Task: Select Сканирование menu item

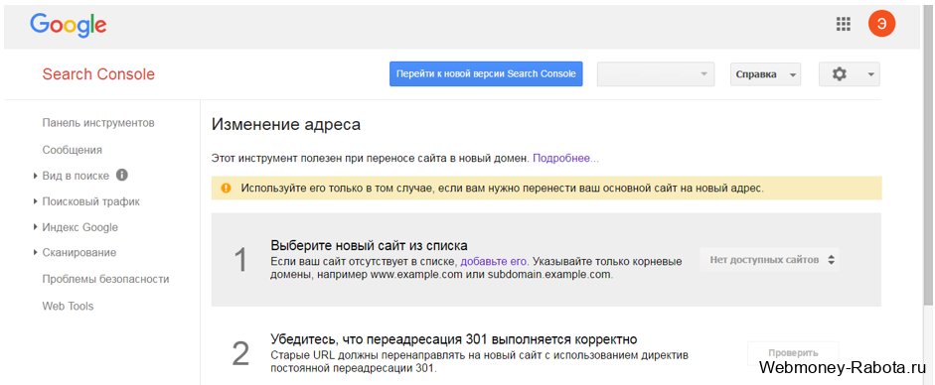Action: click(79, 253)
